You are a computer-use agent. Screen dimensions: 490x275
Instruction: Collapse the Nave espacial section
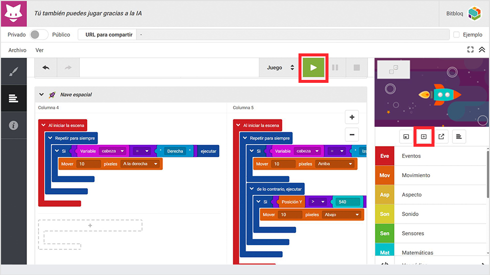pos(41,94)
